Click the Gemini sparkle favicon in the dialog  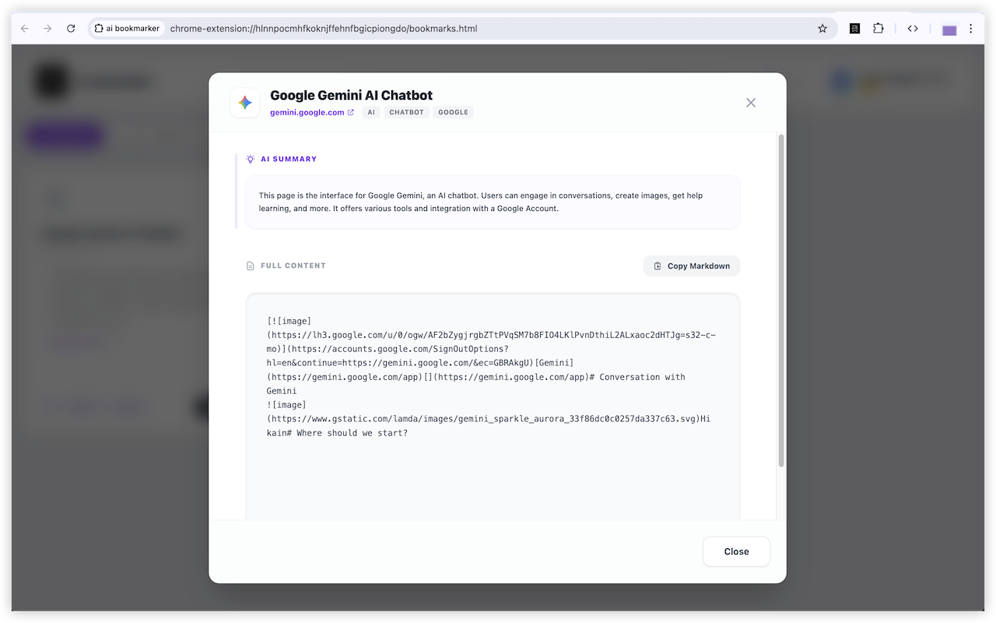(x=244, y=102)
